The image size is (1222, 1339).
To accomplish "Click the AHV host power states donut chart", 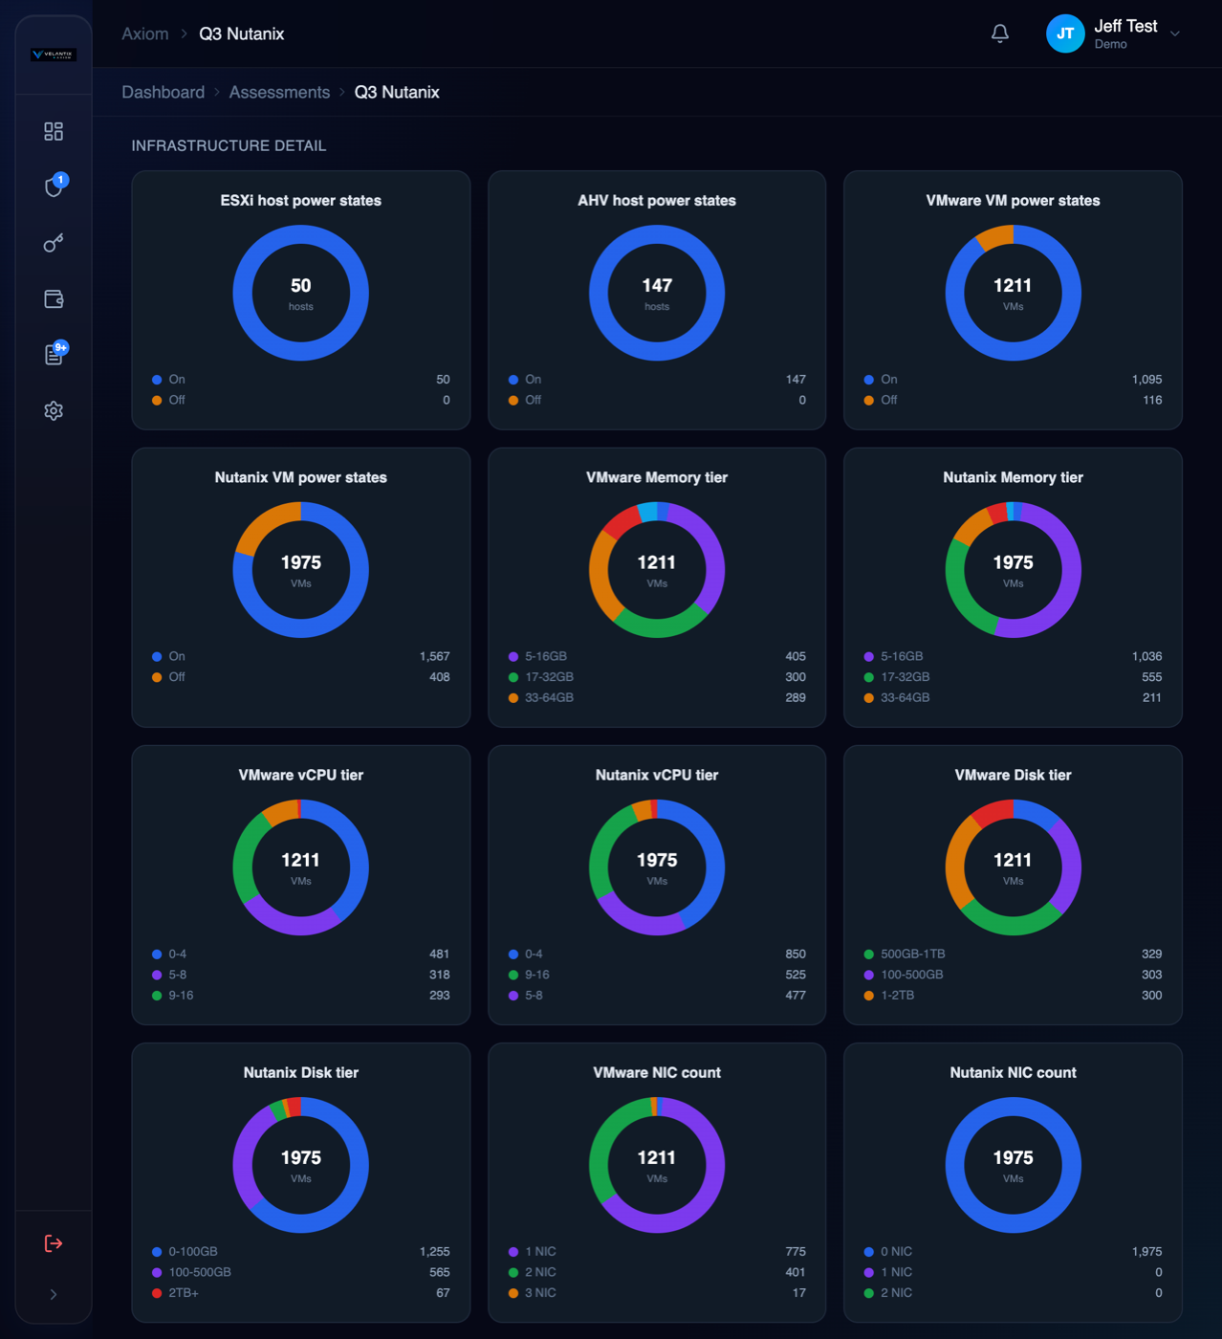I will tap(657, 293).
